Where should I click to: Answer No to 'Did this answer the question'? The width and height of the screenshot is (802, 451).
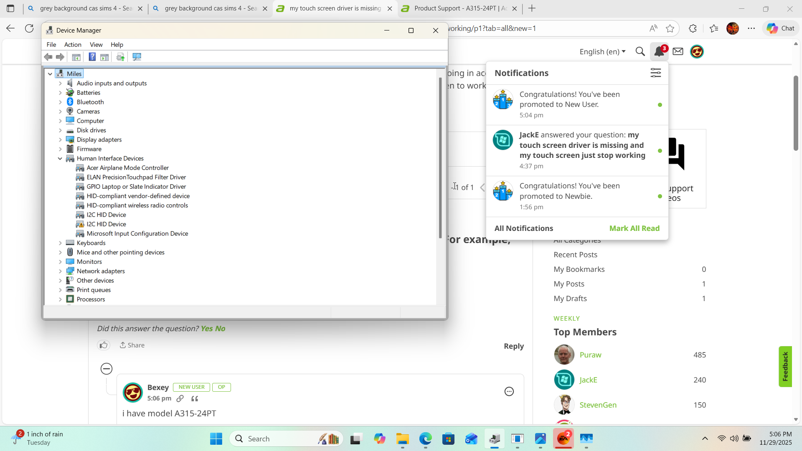pos(220,329)
